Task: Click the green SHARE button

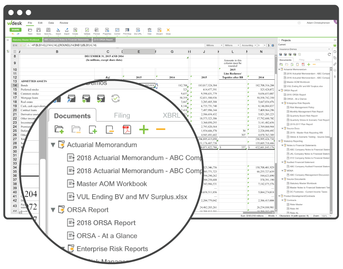Action: coord(15,30)
